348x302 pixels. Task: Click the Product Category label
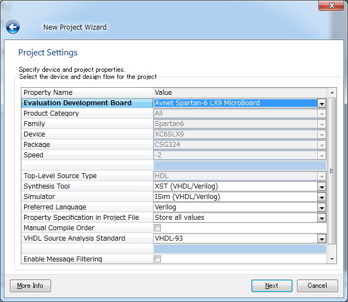tap(51, 113)
